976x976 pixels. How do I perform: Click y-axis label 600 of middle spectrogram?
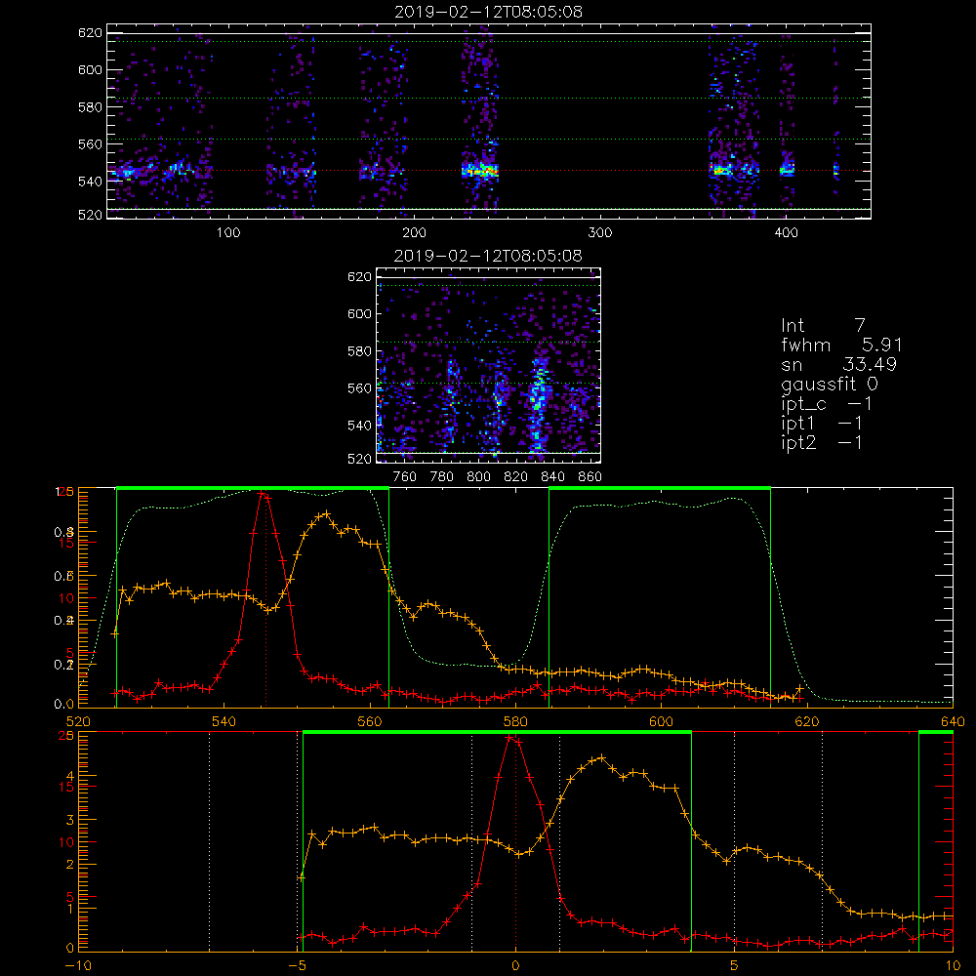click(360, 313)
